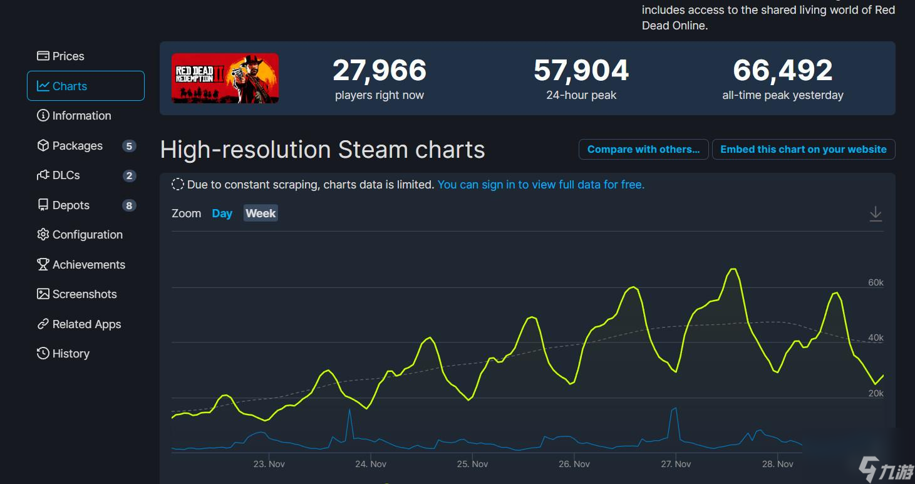Image resolution: width=915 pixels, height=484 pixels.
Task: Click the 60k y-axis label
Action: 876,282
